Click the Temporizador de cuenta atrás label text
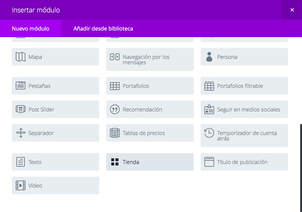The height and width of the screenshot is (212, 302). 247,136
